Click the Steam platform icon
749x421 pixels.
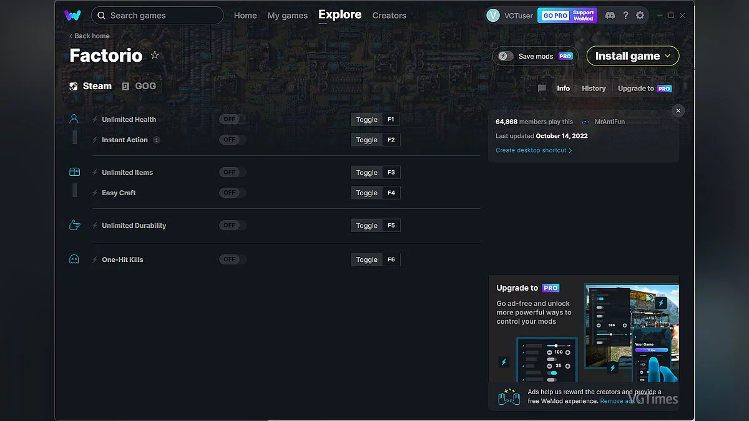tap(74, 86)
